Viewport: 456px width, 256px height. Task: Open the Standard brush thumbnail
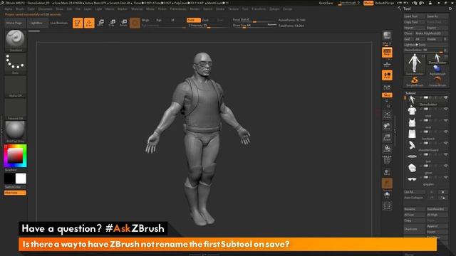tap(16, 41)
